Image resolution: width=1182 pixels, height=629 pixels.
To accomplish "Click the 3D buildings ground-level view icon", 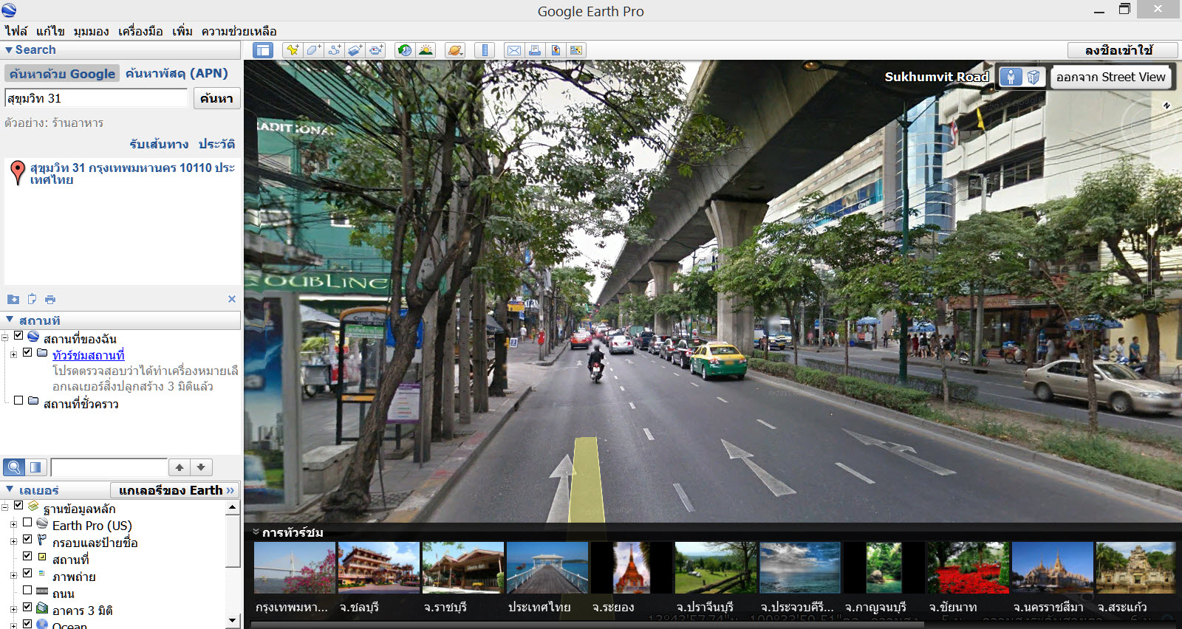I will click(1034, 77).
